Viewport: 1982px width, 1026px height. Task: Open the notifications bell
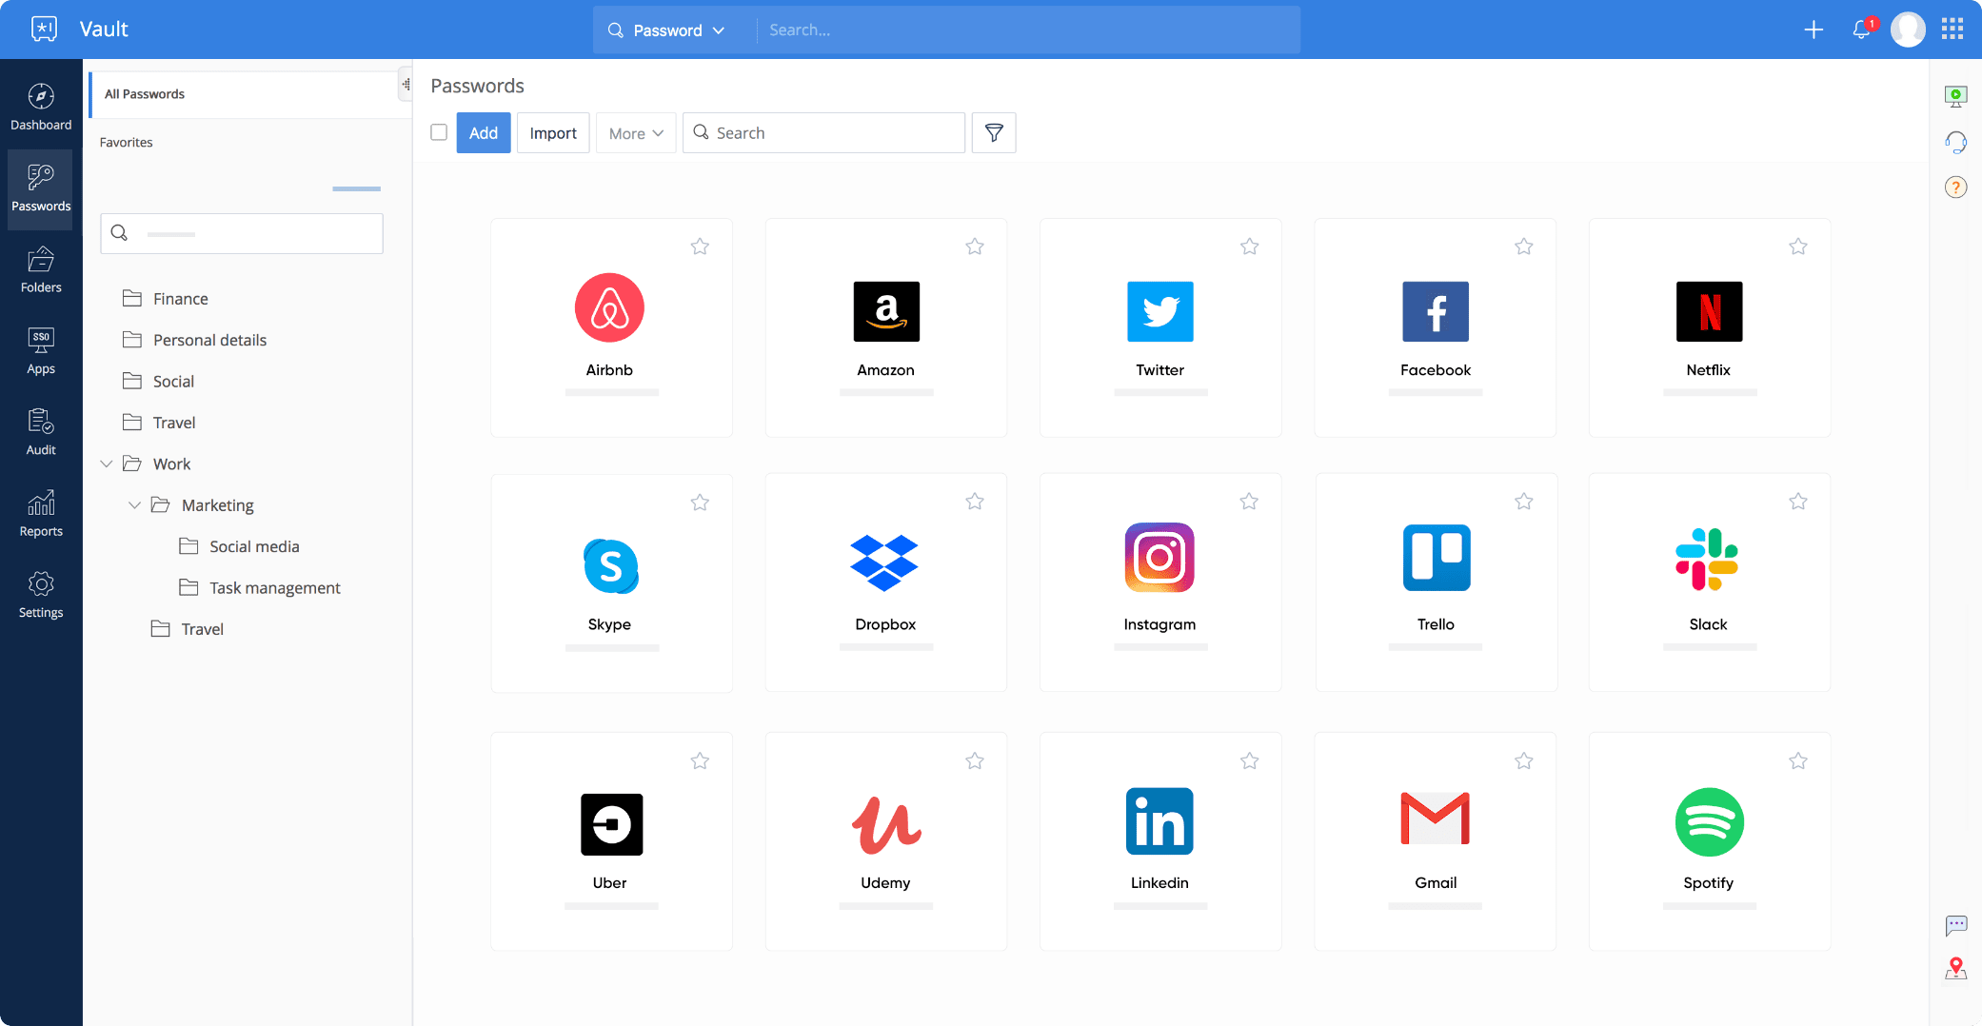pyautogui.click(x=1862, y=30)
